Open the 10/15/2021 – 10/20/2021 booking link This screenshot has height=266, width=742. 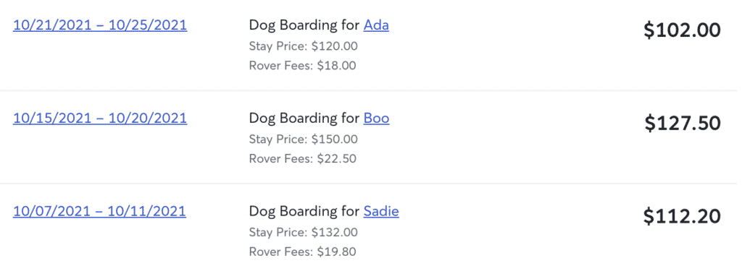[100, 118]
